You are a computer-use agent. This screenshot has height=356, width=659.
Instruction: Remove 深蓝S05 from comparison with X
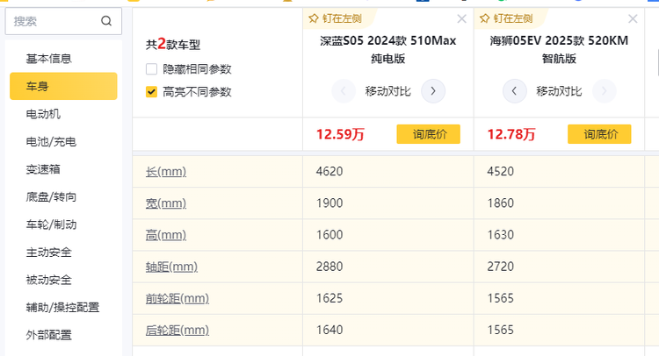coord(462,18)
